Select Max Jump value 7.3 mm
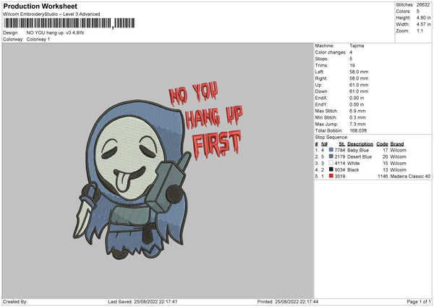434x307 pixels. click(357, 124)
